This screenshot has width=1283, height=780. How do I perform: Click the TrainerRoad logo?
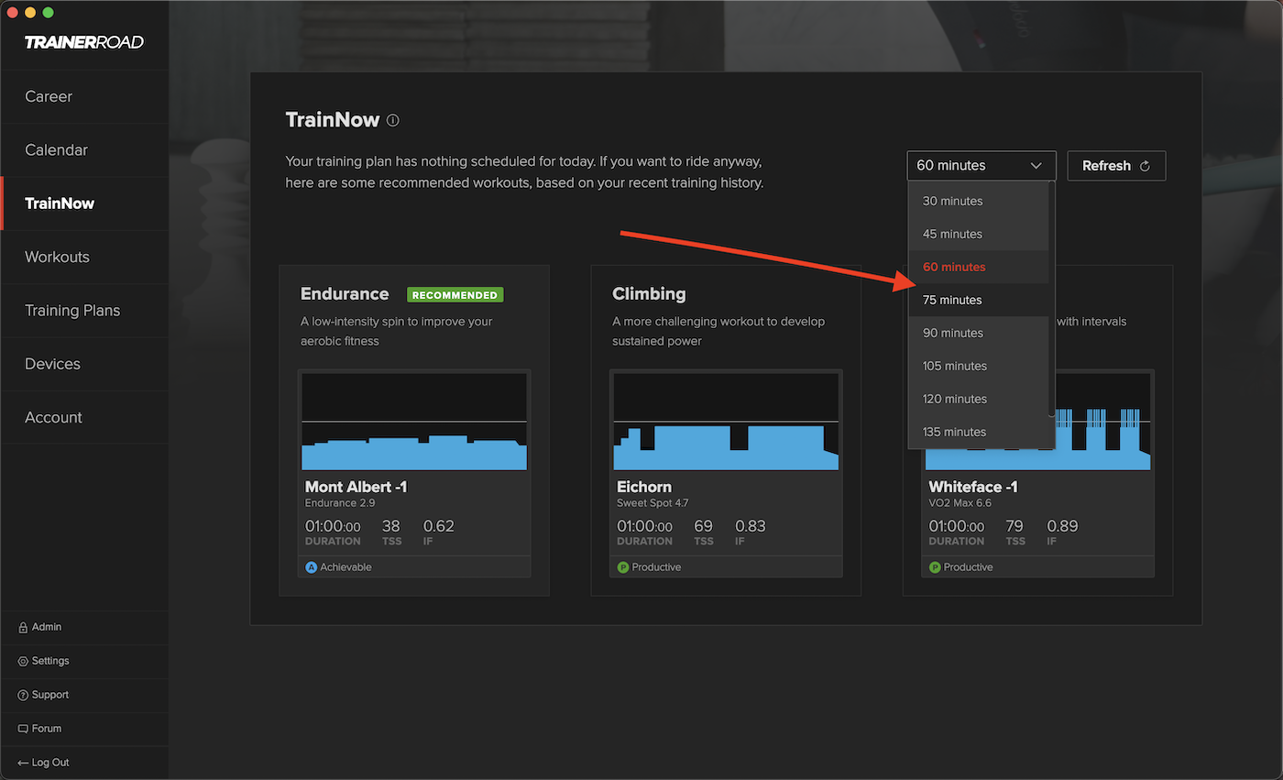[x=84, y=42]
